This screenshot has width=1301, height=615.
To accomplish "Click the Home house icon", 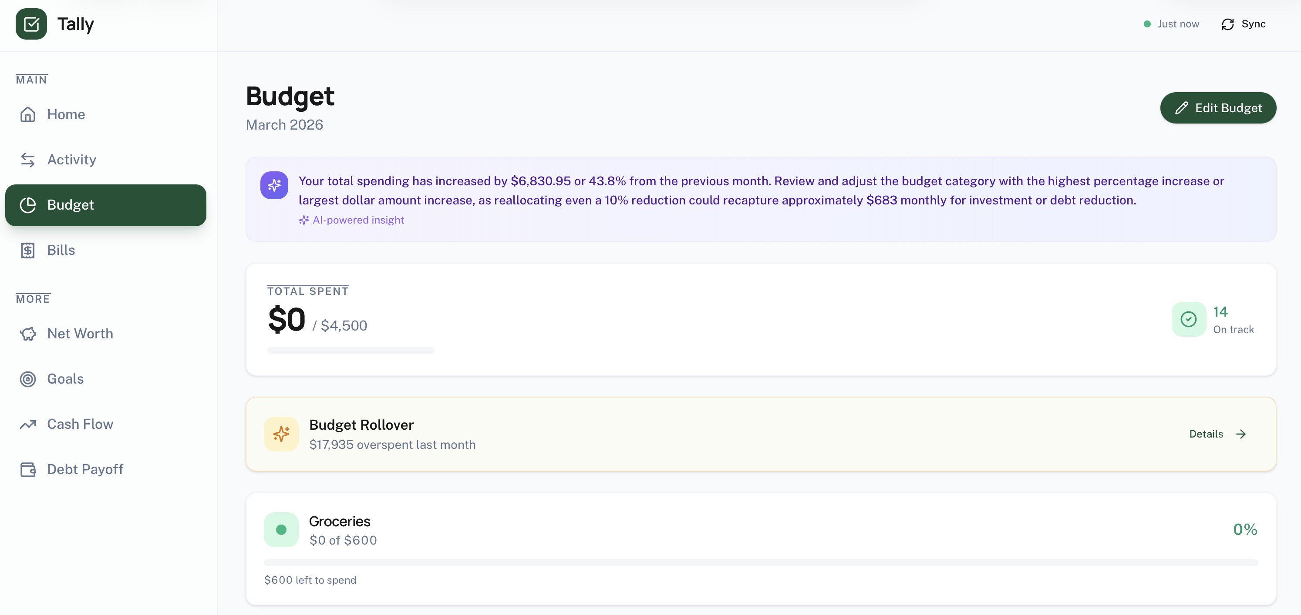I will tap(28, 114).
